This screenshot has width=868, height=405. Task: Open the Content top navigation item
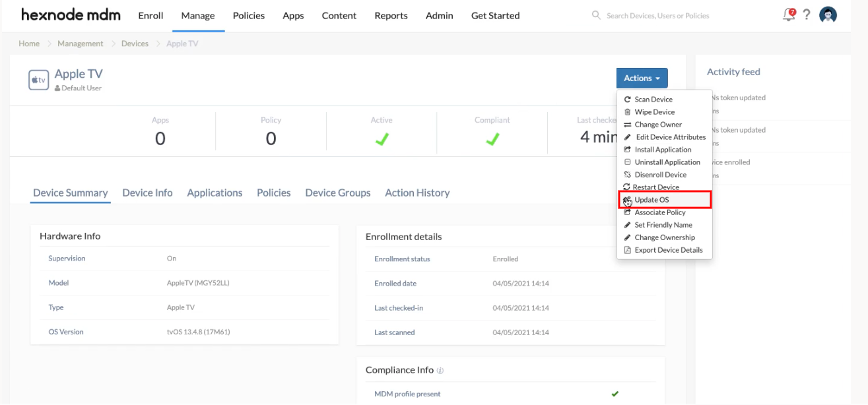pyautogui.click(x=339, y=15)
